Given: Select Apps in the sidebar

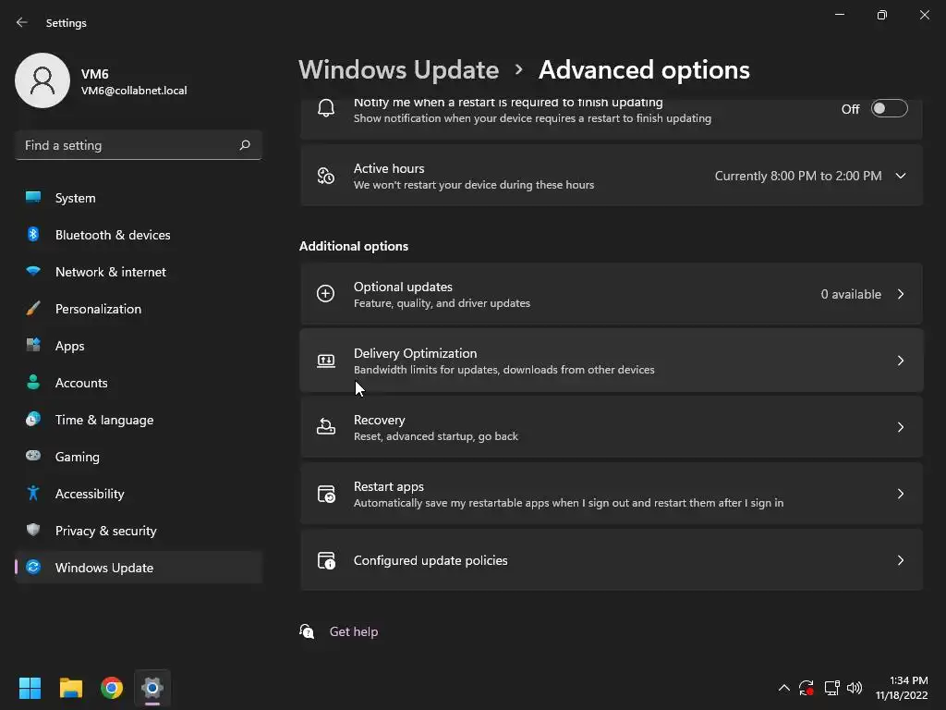Looking at the screenshot, I should click(139, 346).
